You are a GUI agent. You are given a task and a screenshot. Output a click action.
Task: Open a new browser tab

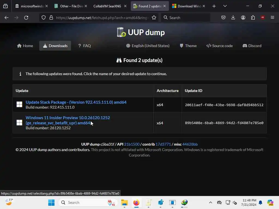point(214,6)
